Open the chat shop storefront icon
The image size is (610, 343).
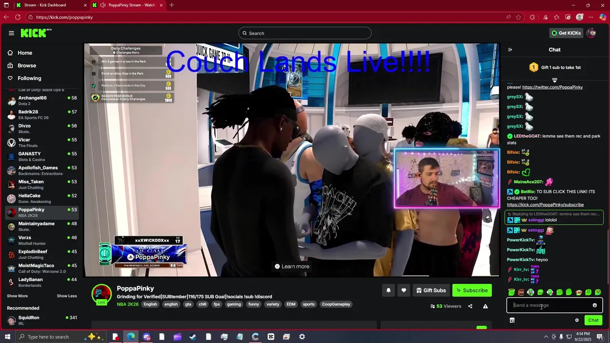click(512, 320)
